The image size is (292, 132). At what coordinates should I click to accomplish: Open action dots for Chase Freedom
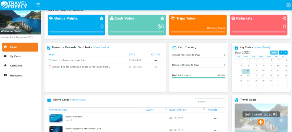(x=216, y=118)
